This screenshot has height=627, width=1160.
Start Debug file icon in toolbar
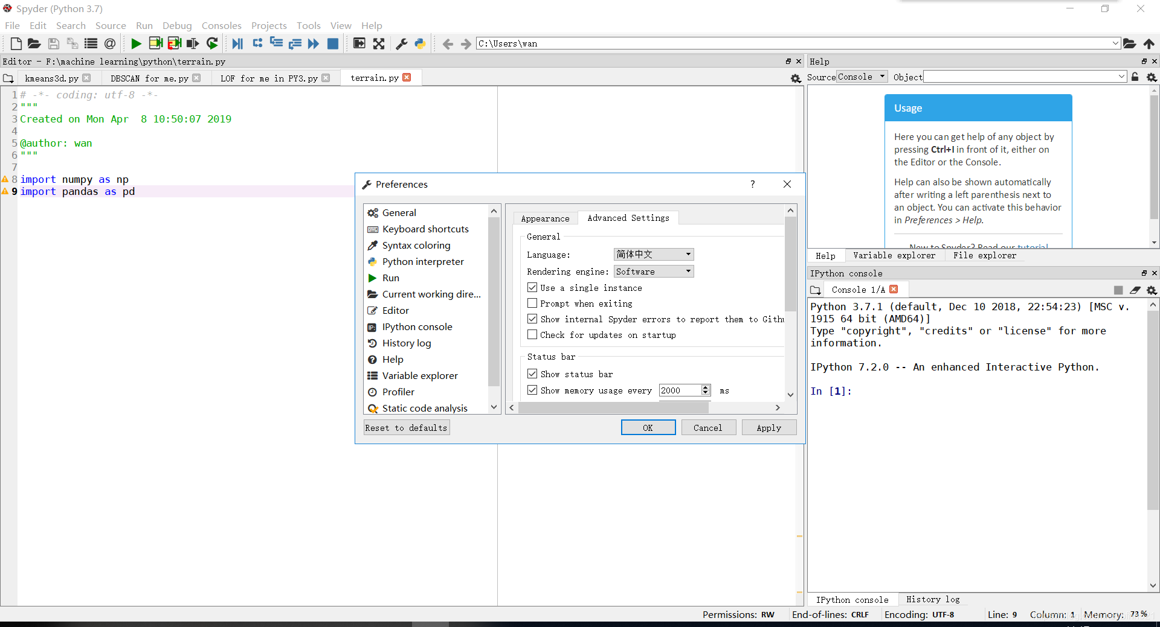pos(237,43)
